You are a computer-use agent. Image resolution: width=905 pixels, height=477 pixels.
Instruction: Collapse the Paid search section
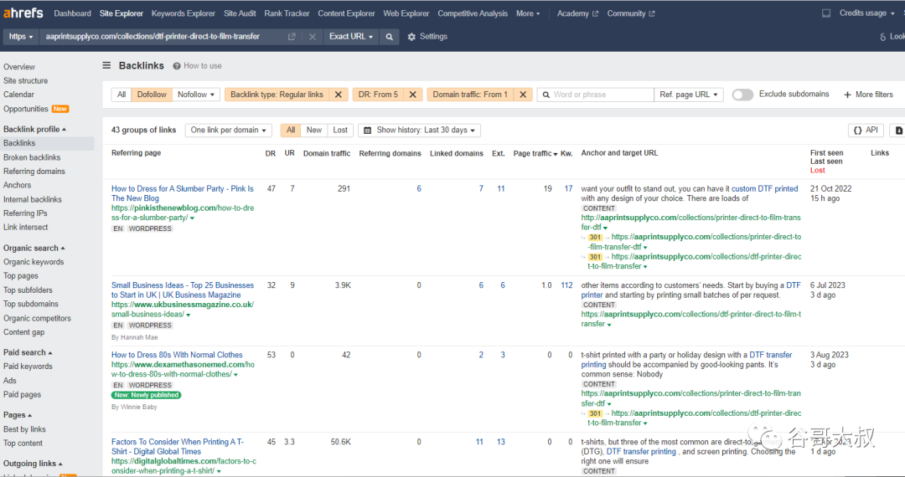coord(28,352)
